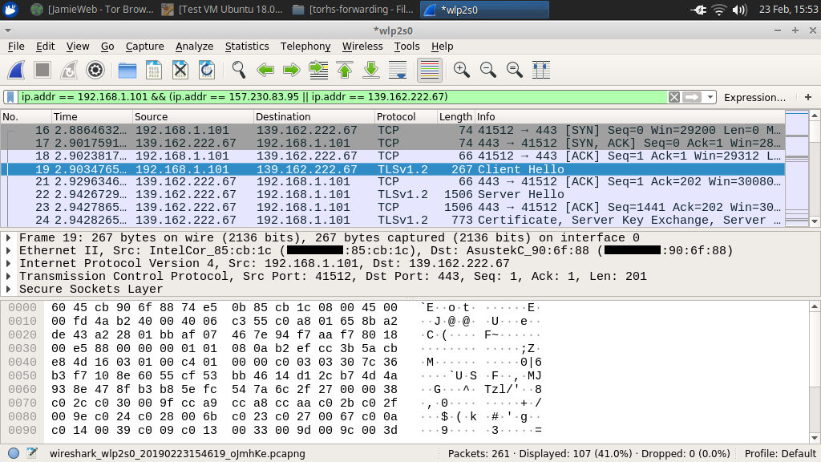The width and height of the screenshot is (821, 462).
Task: Click the Profile: Default status entry
Action: tap(780, 454)
